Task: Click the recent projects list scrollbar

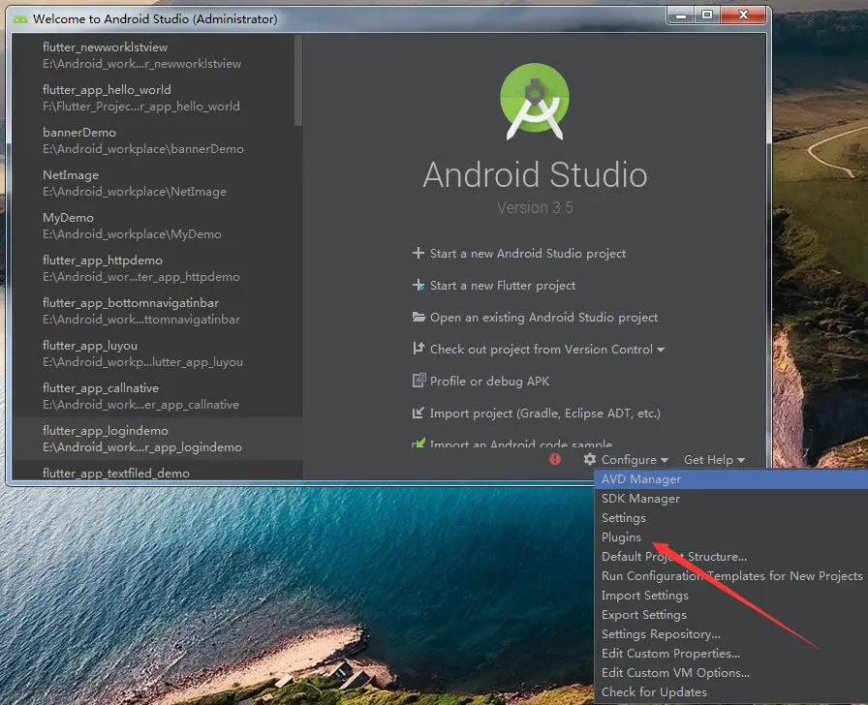Action: pos(298,80)
